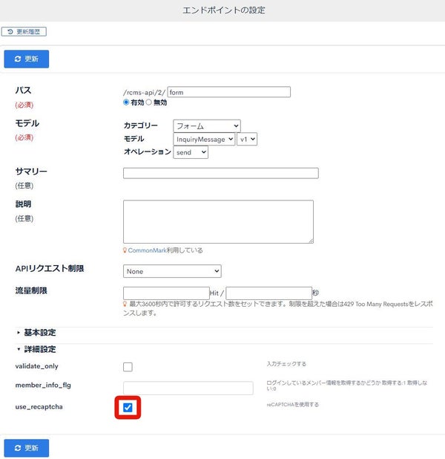The height and width of the screenshot is (459, 445).
Task: Click the '/rcms-api/2/' path prefix text
Action: 145,93
